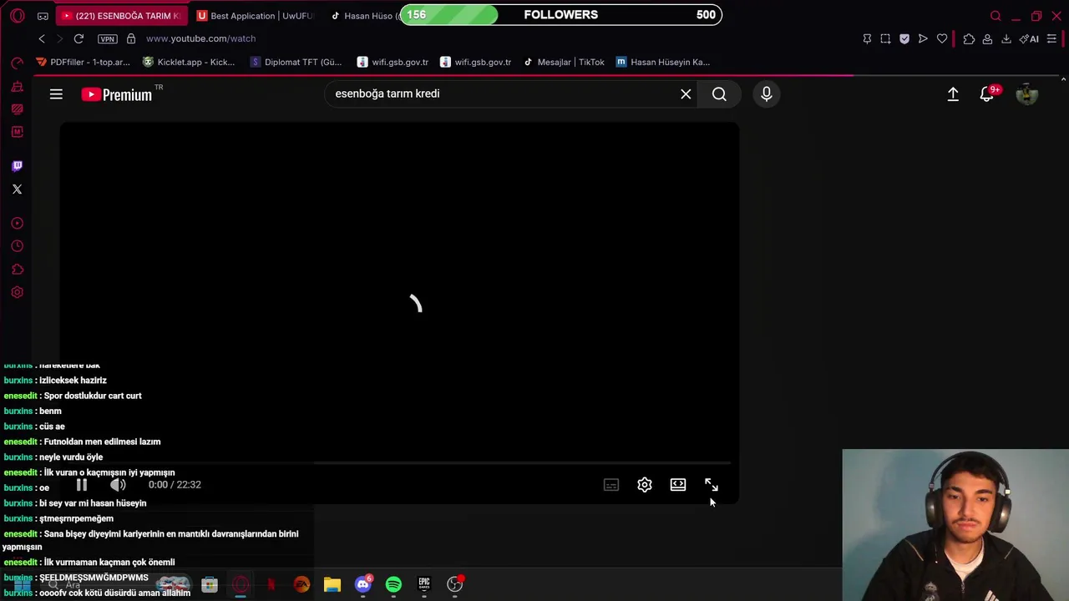Reload the current YouTube page

[x=79, y=38]
